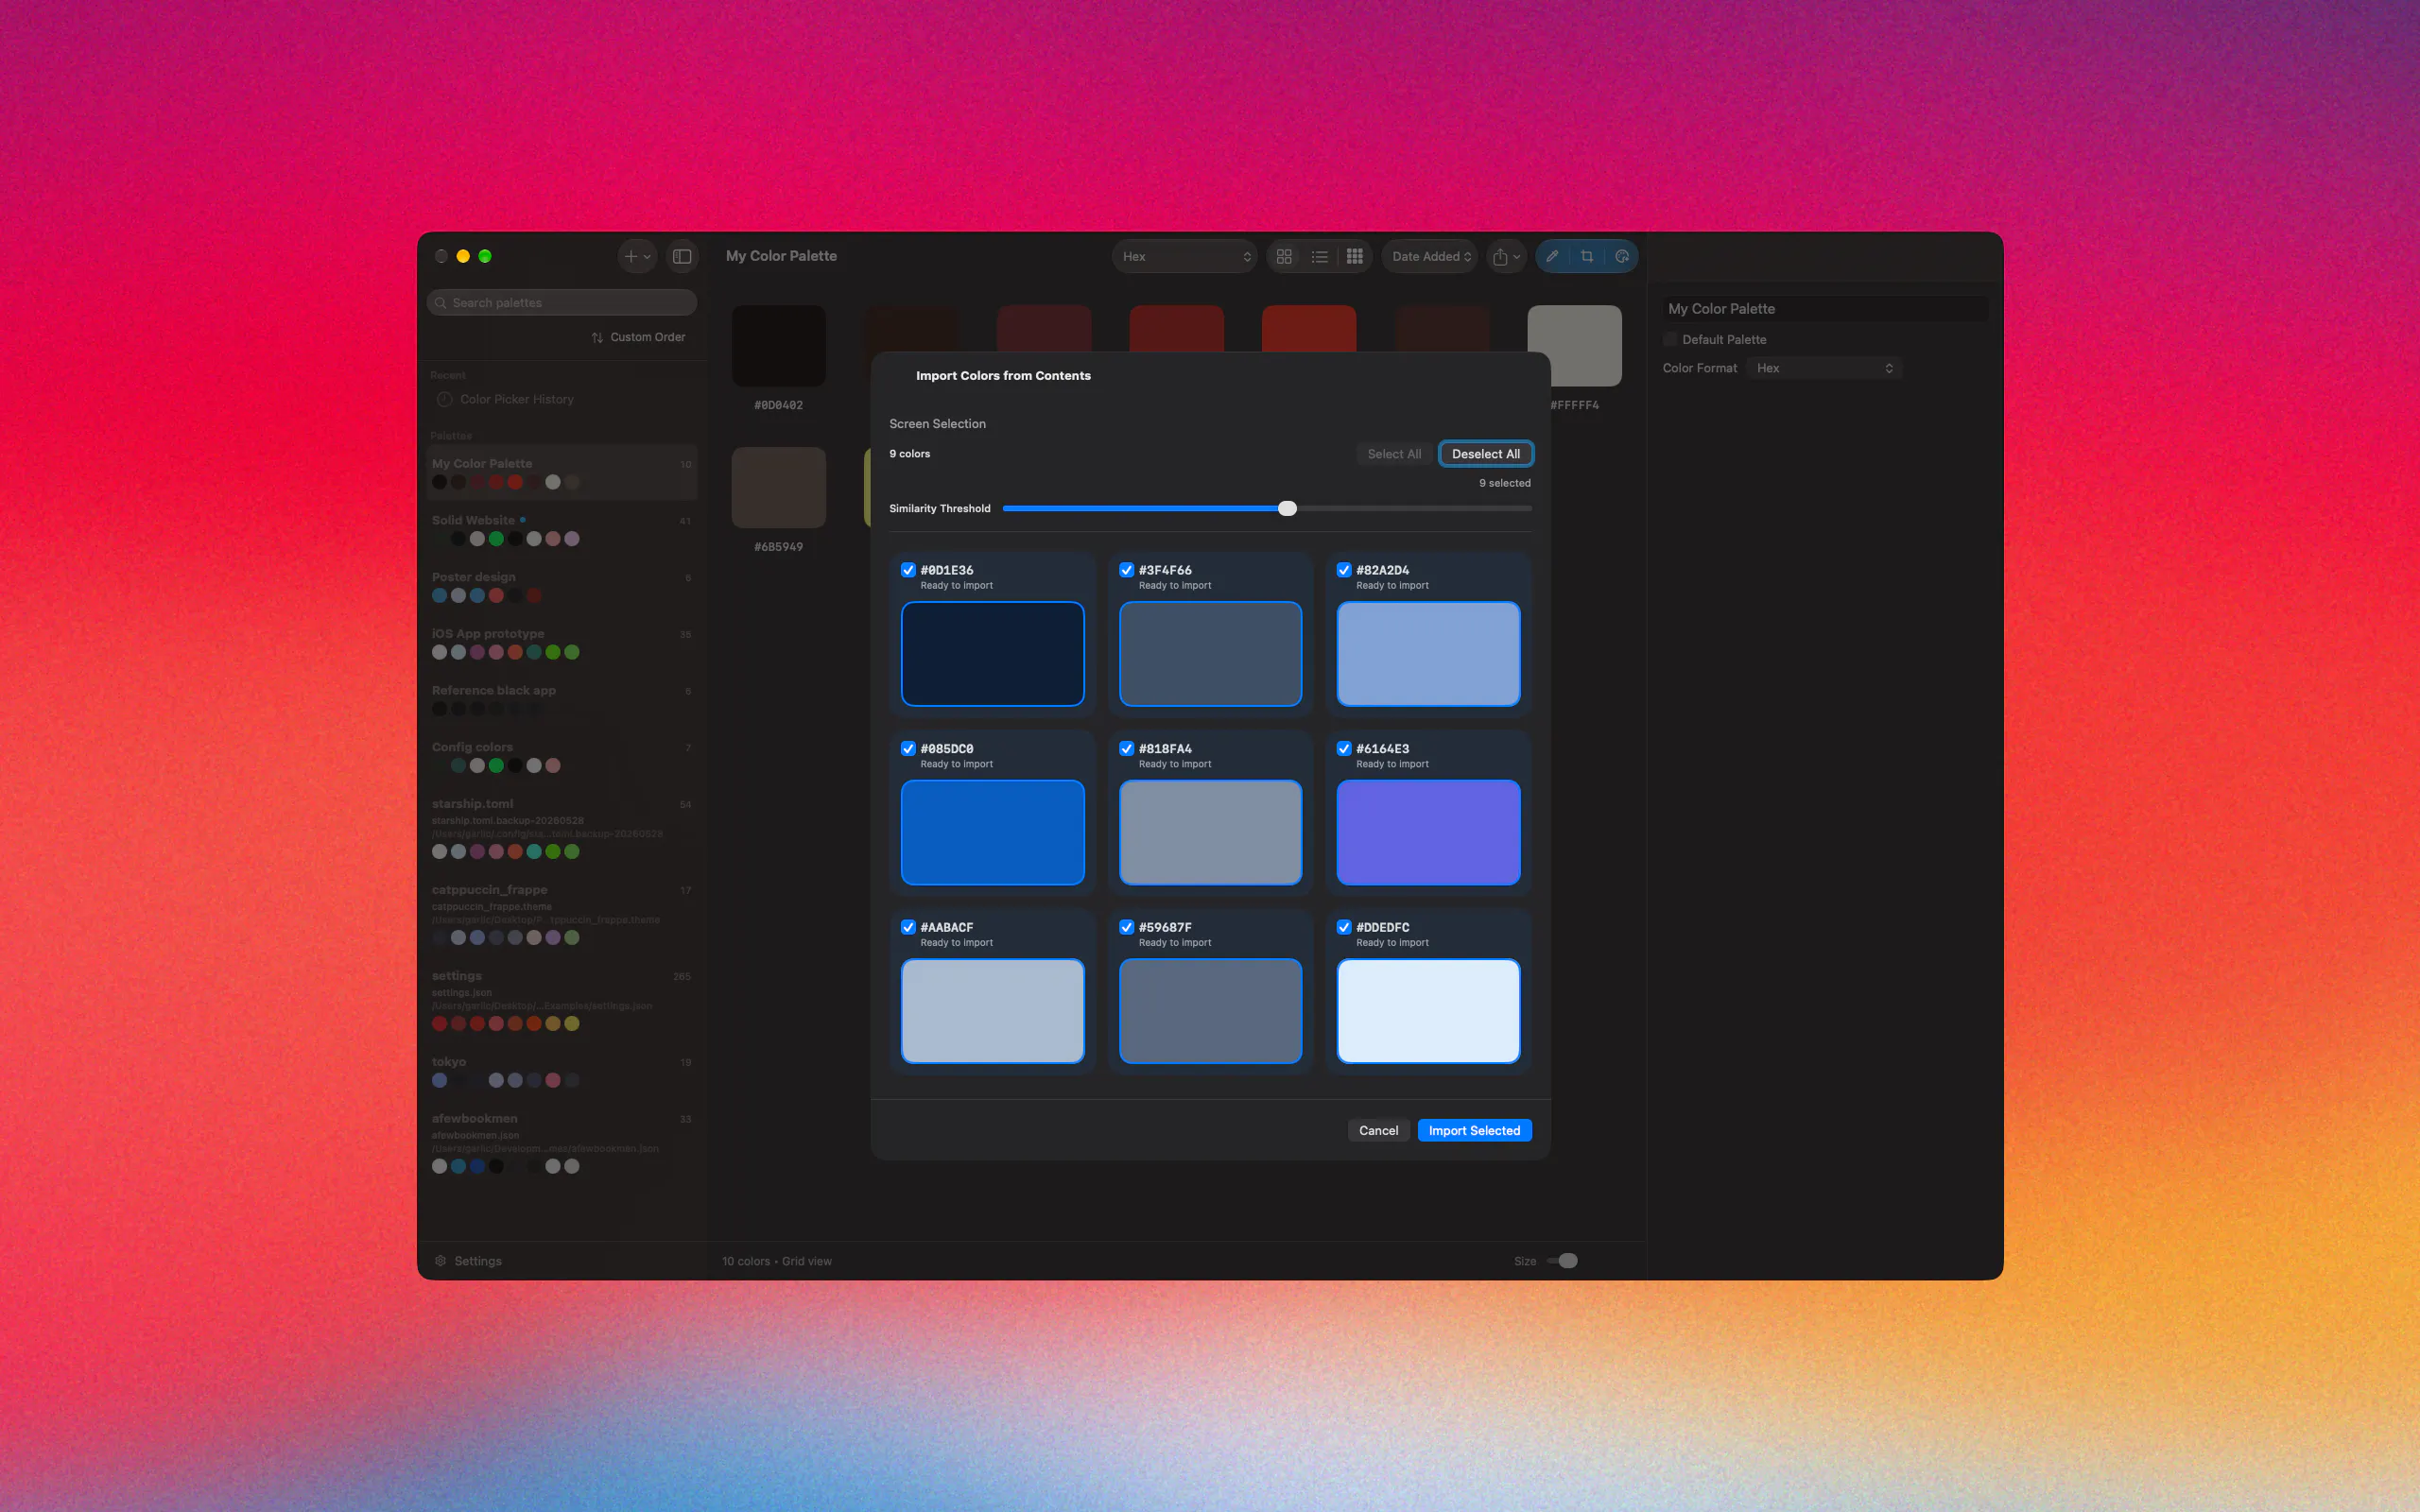The width and height of the screenshot is (2420, 1512).
Task: Click the Select All button
Action: [1394, 454]
